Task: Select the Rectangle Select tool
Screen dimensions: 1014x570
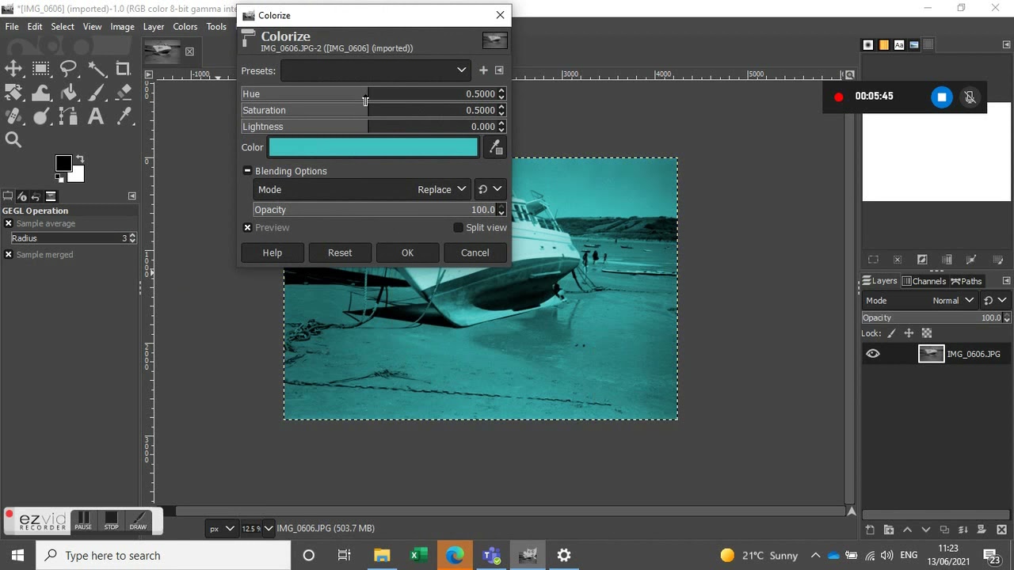Action: 41,69
